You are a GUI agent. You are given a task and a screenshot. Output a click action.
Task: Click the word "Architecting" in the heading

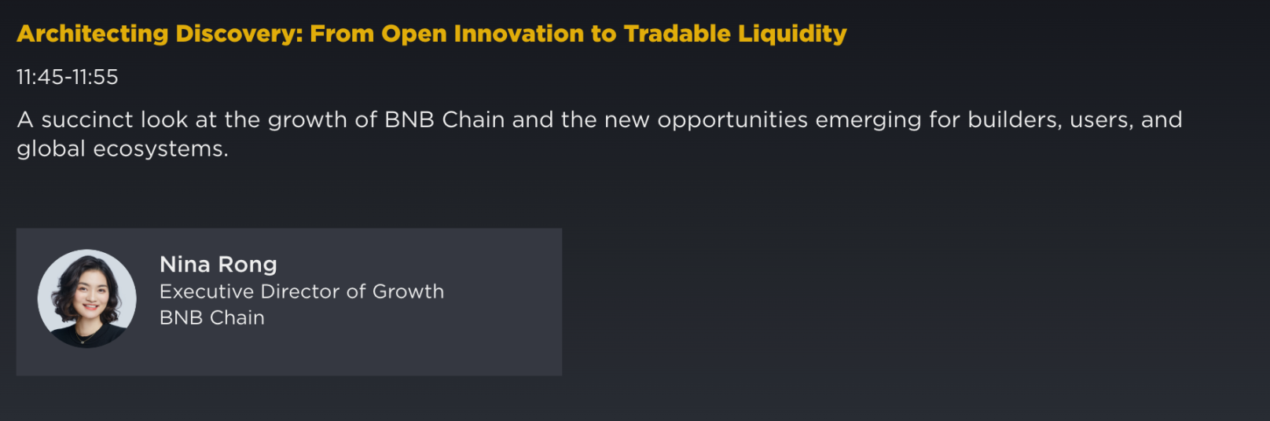(92, 34)
